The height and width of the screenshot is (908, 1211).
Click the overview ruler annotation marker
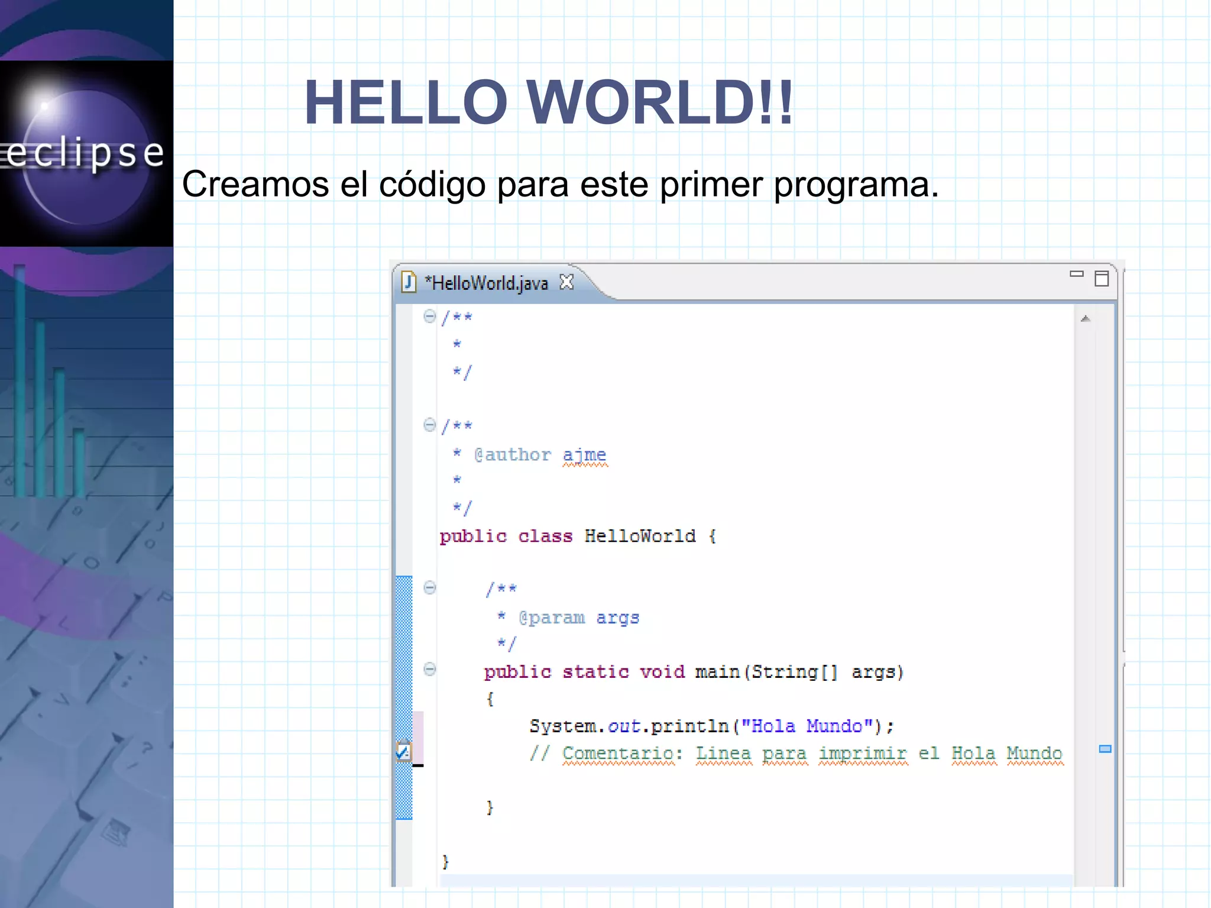[x=1105, y=749]
